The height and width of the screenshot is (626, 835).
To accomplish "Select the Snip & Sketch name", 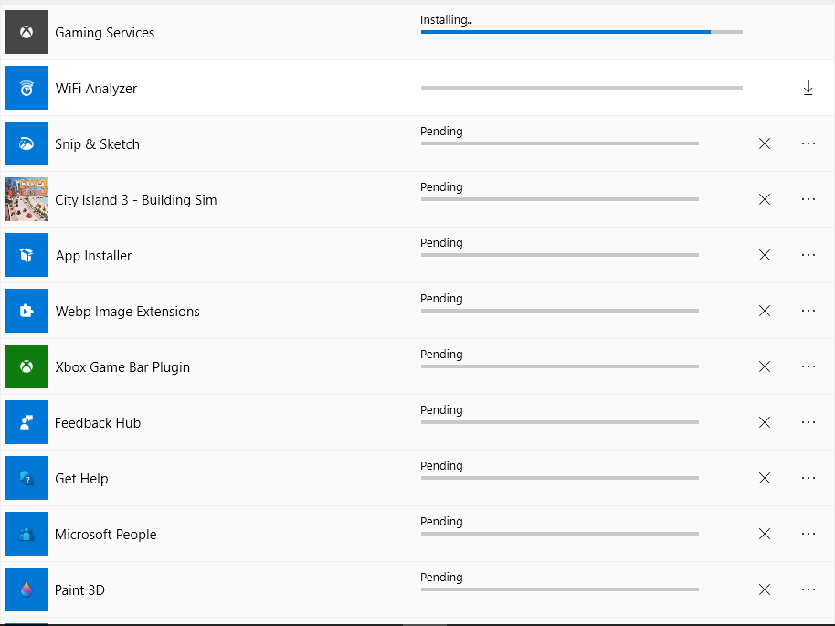I will pos(97,143).
